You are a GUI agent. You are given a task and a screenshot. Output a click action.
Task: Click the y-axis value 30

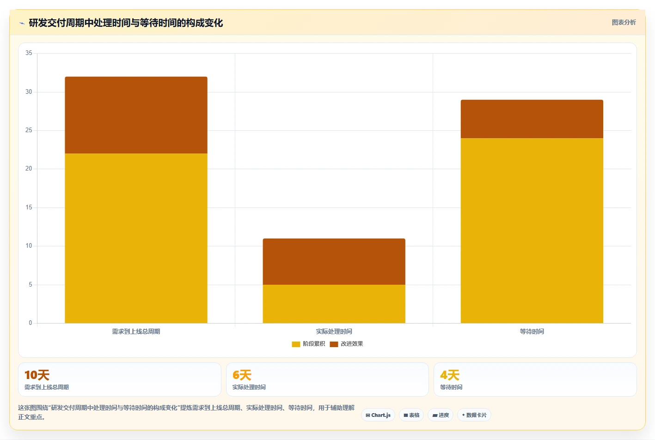(29, 92)
